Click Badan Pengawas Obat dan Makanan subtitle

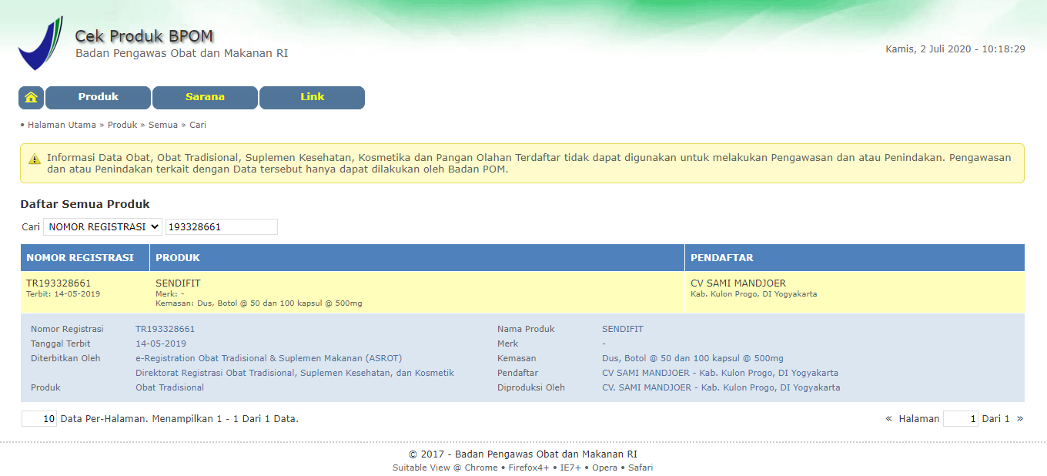tap(182, 53)
